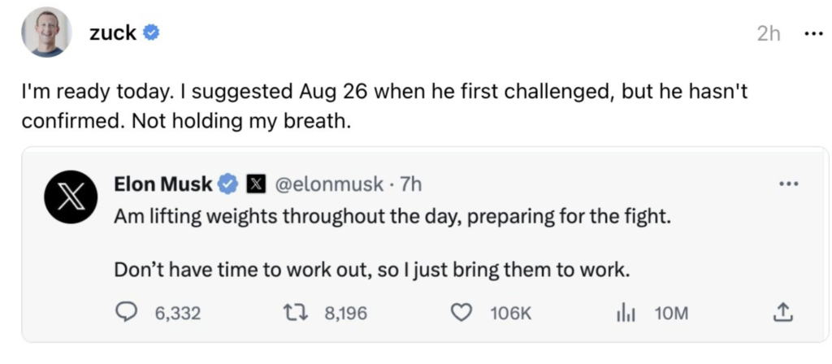Toggle the heart like icon
832x364 pixels.
(x=461, y=313)
